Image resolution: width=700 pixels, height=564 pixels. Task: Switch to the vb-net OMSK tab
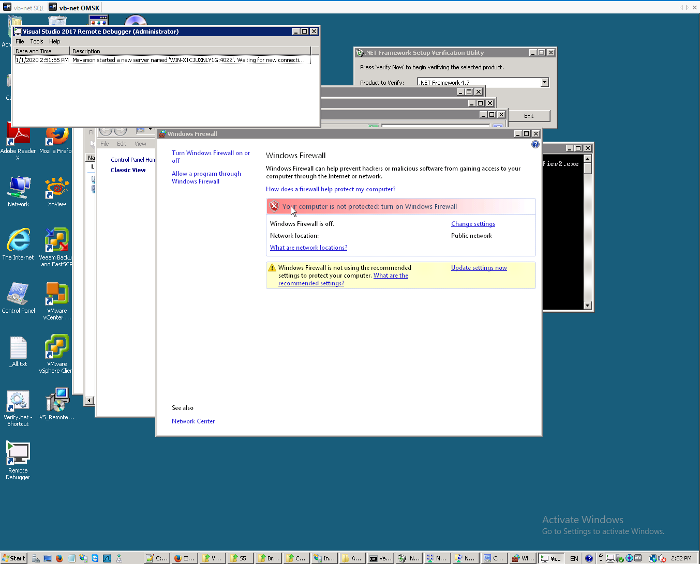tap(75, 8)
